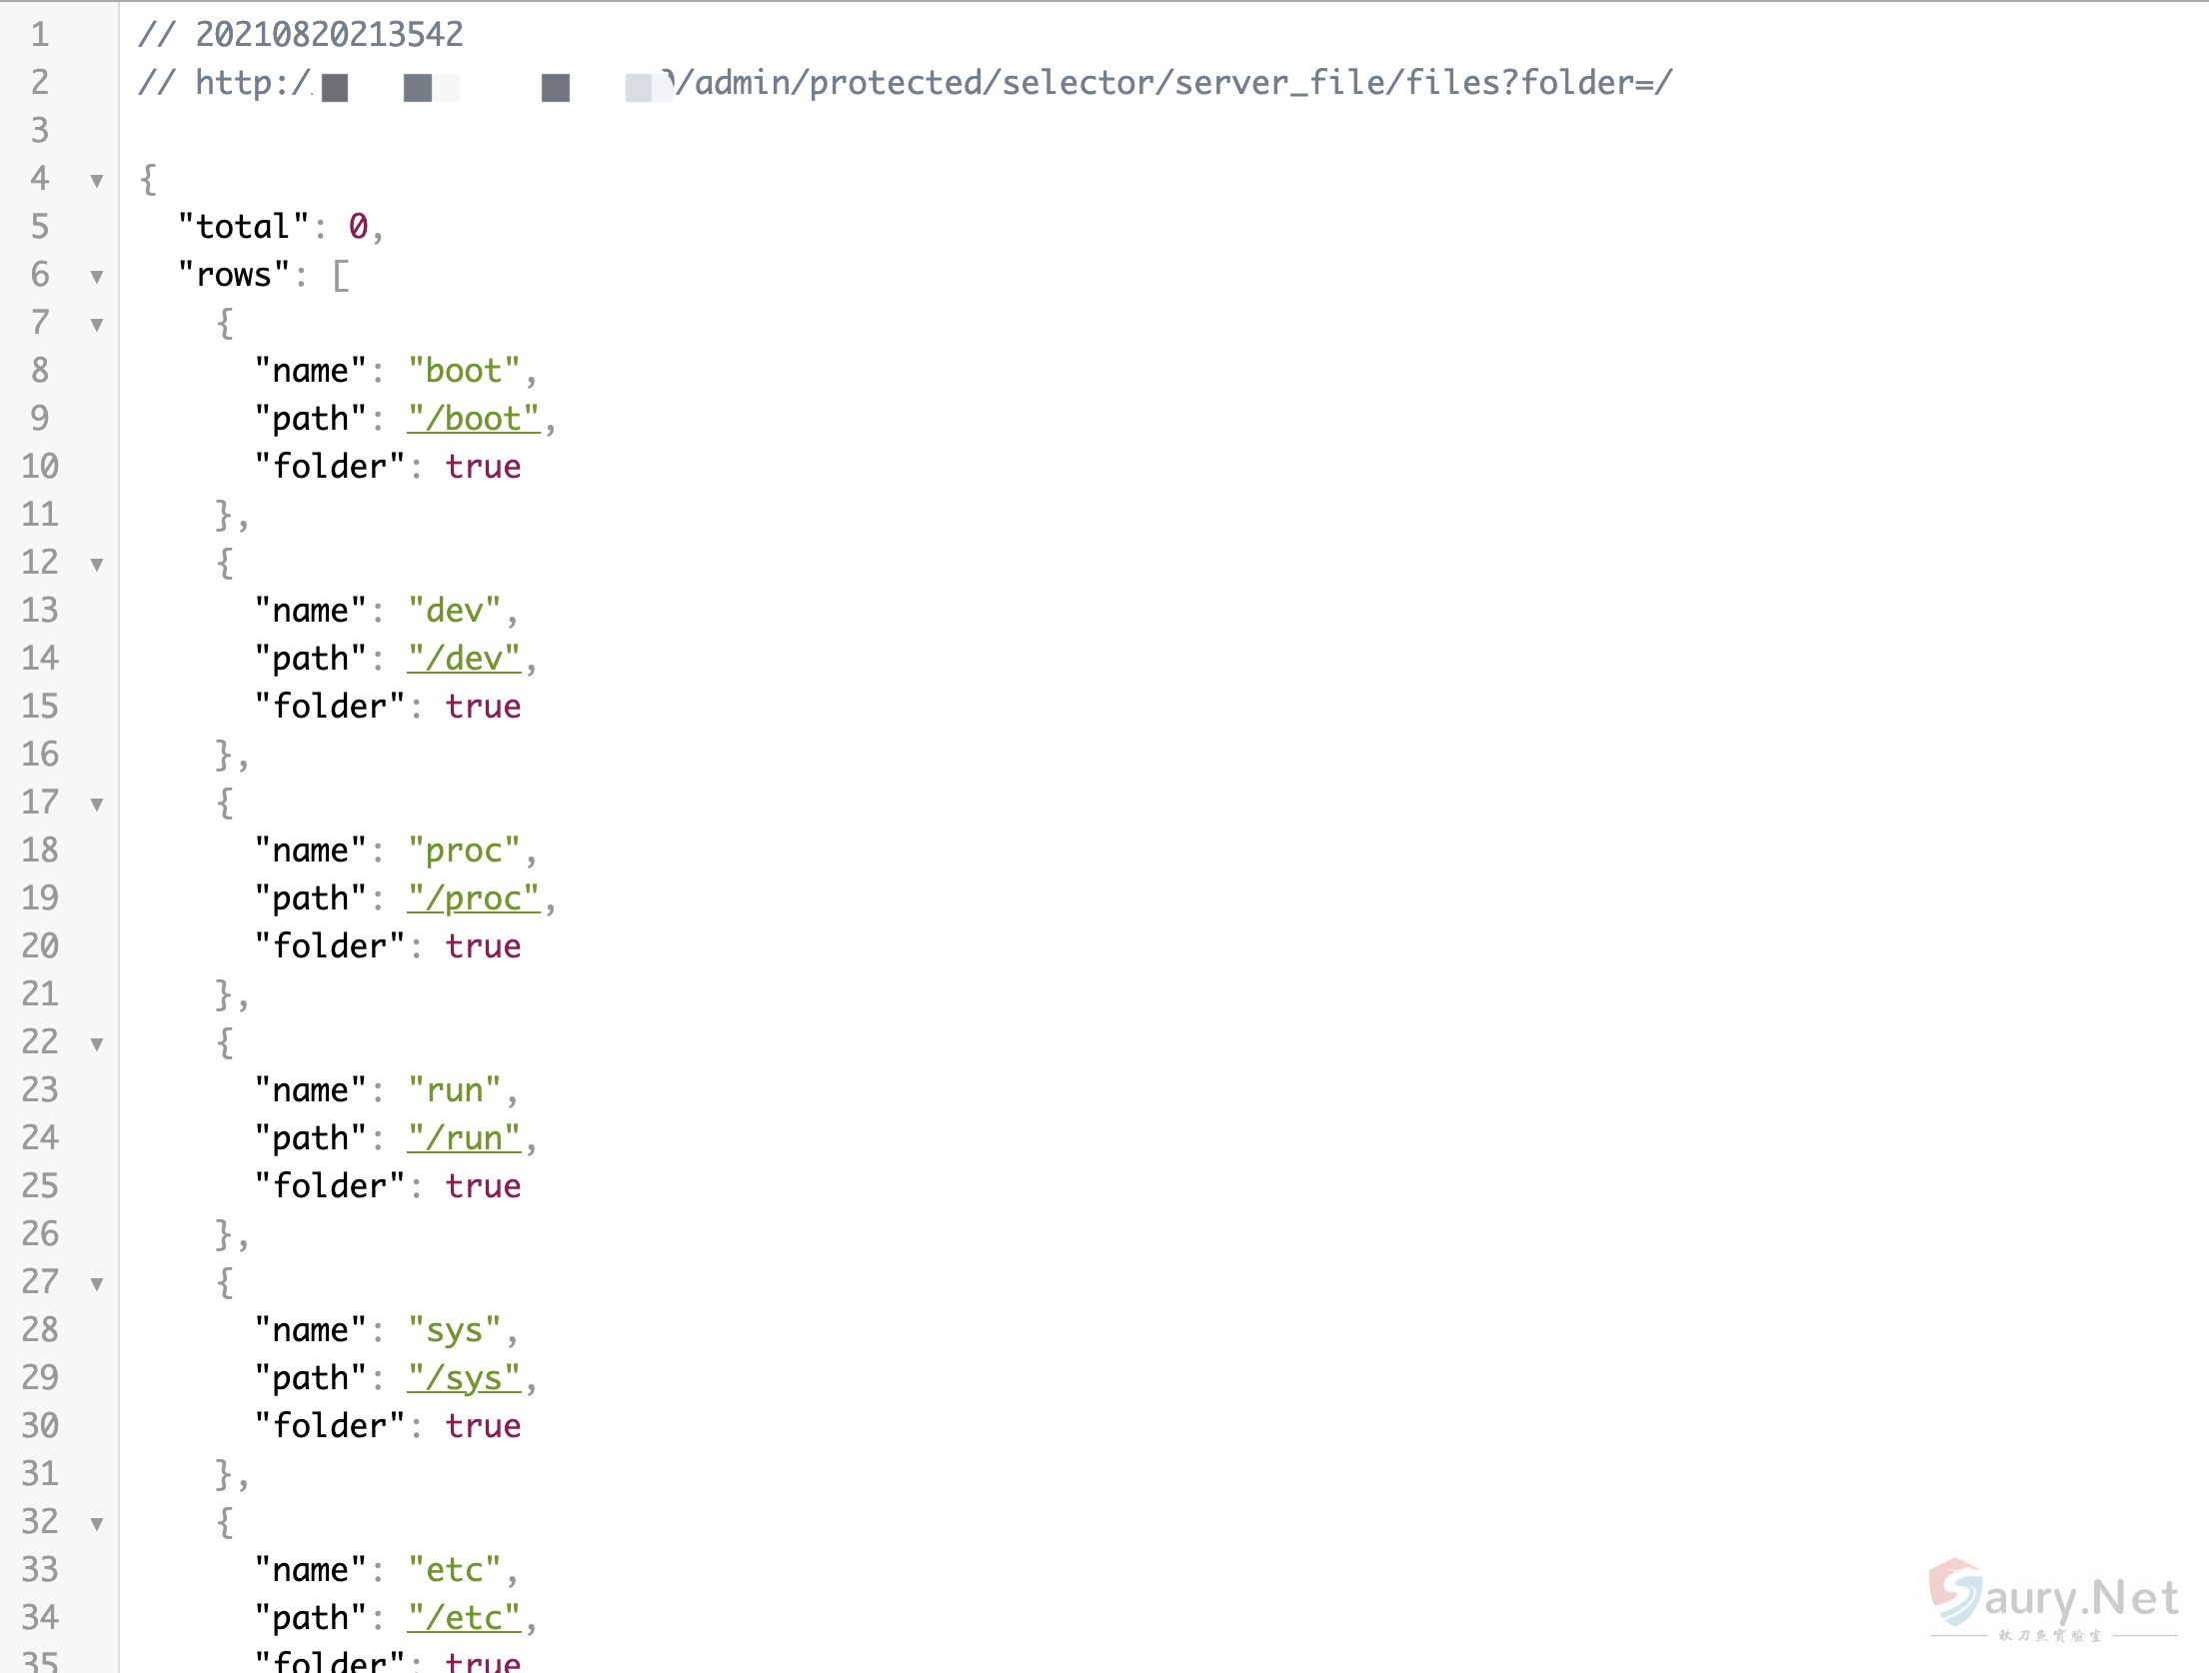Collapse the dev object on line 12

point(97,565)
